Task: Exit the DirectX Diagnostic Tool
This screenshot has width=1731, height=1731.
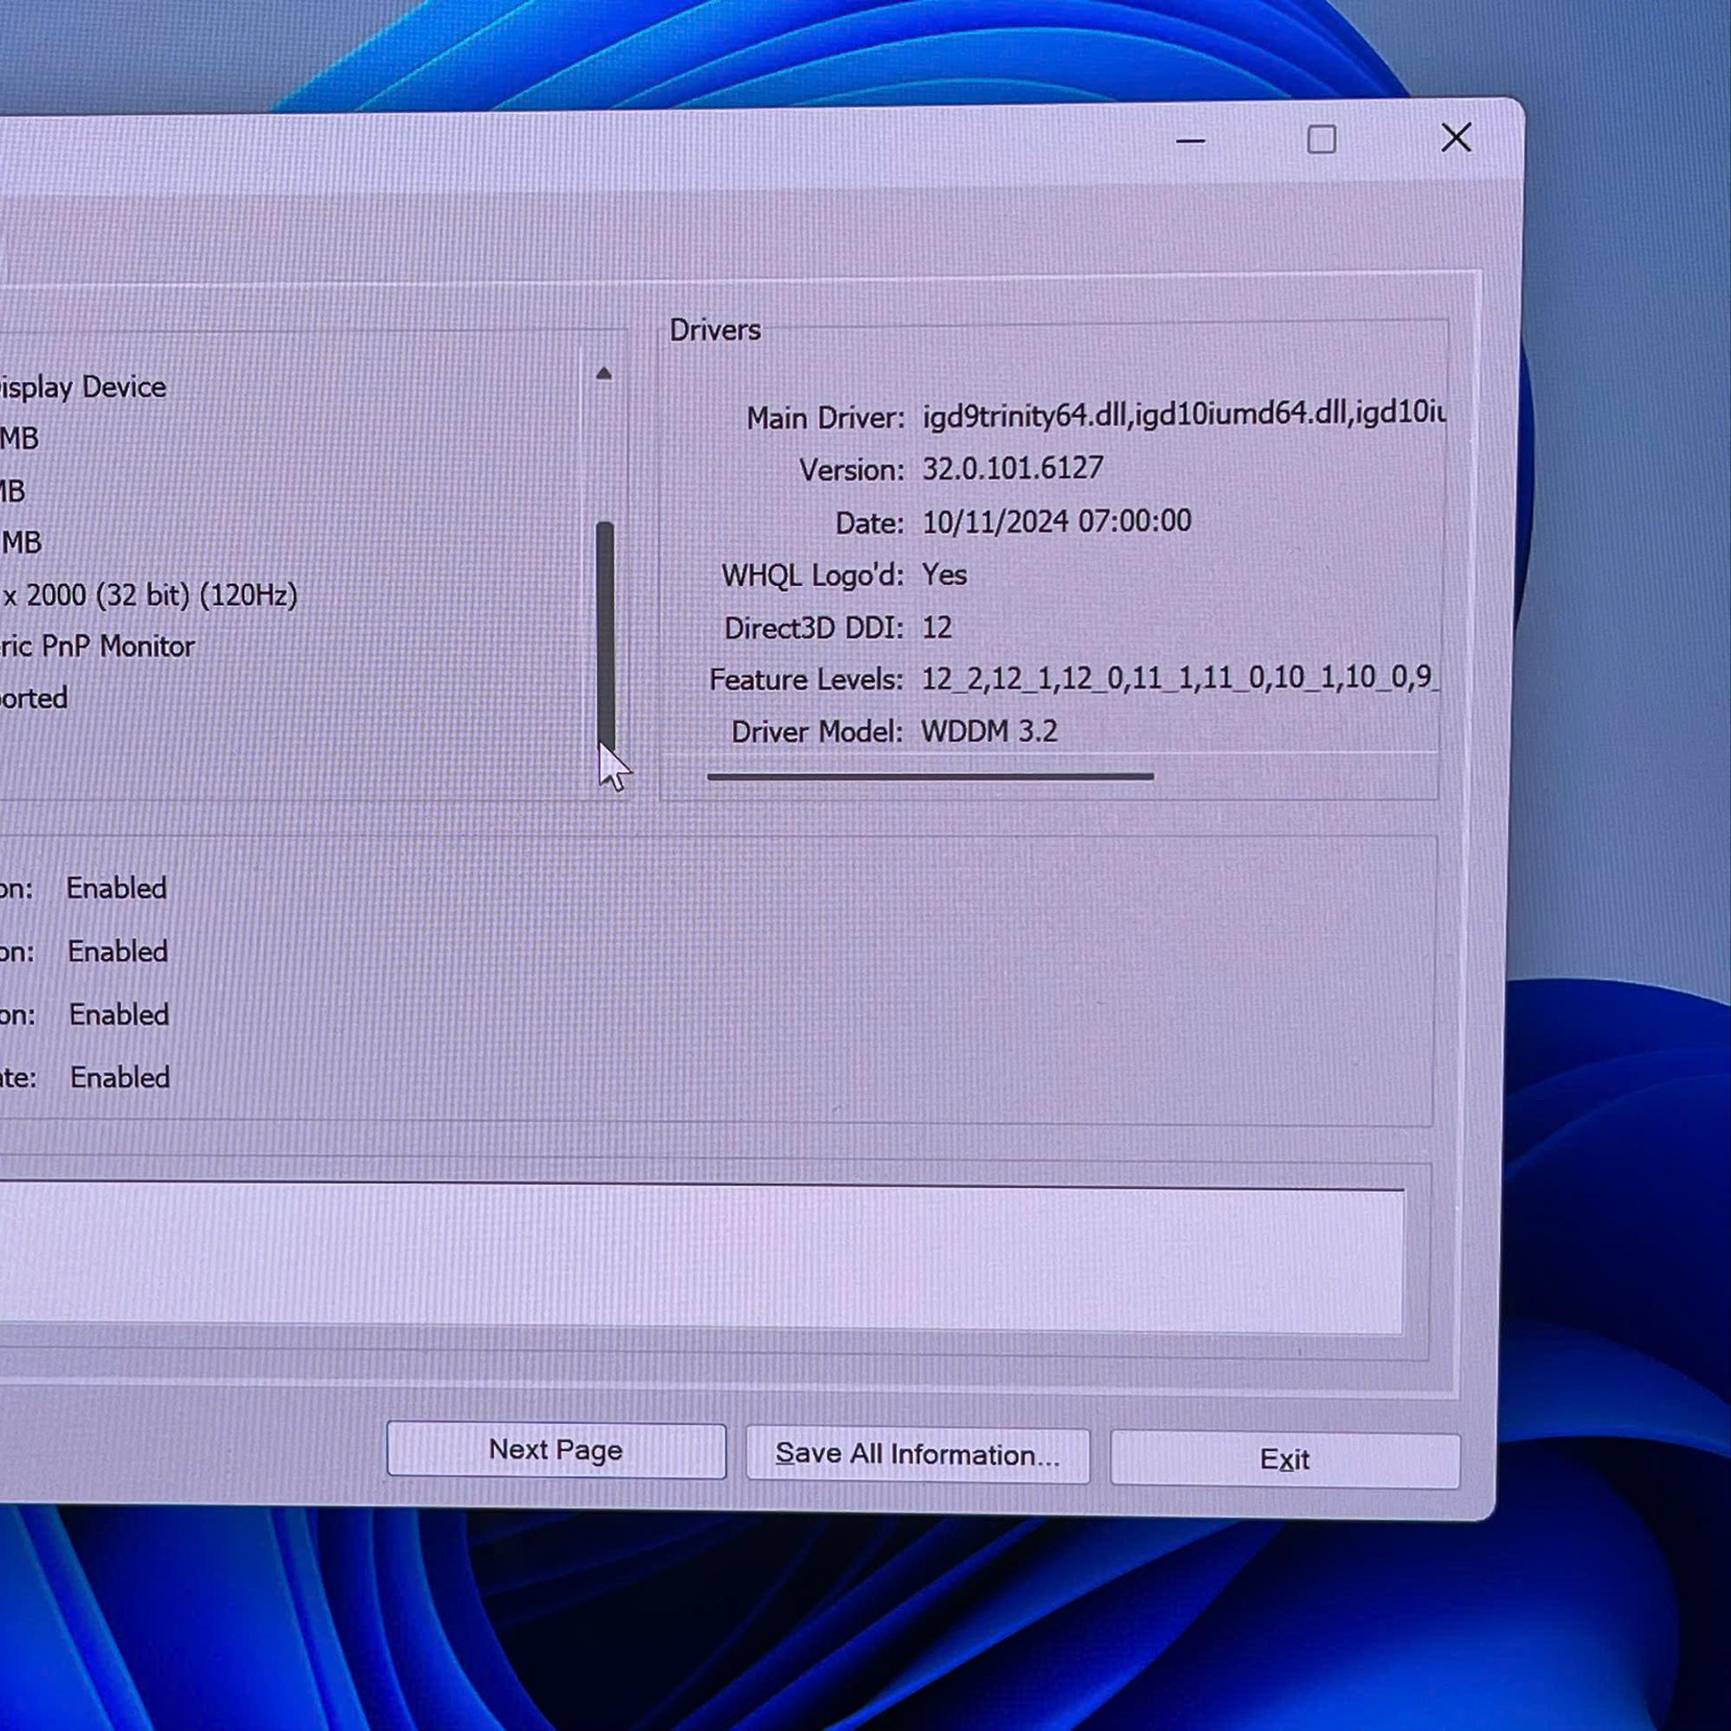Action: coord(1284,1460)
